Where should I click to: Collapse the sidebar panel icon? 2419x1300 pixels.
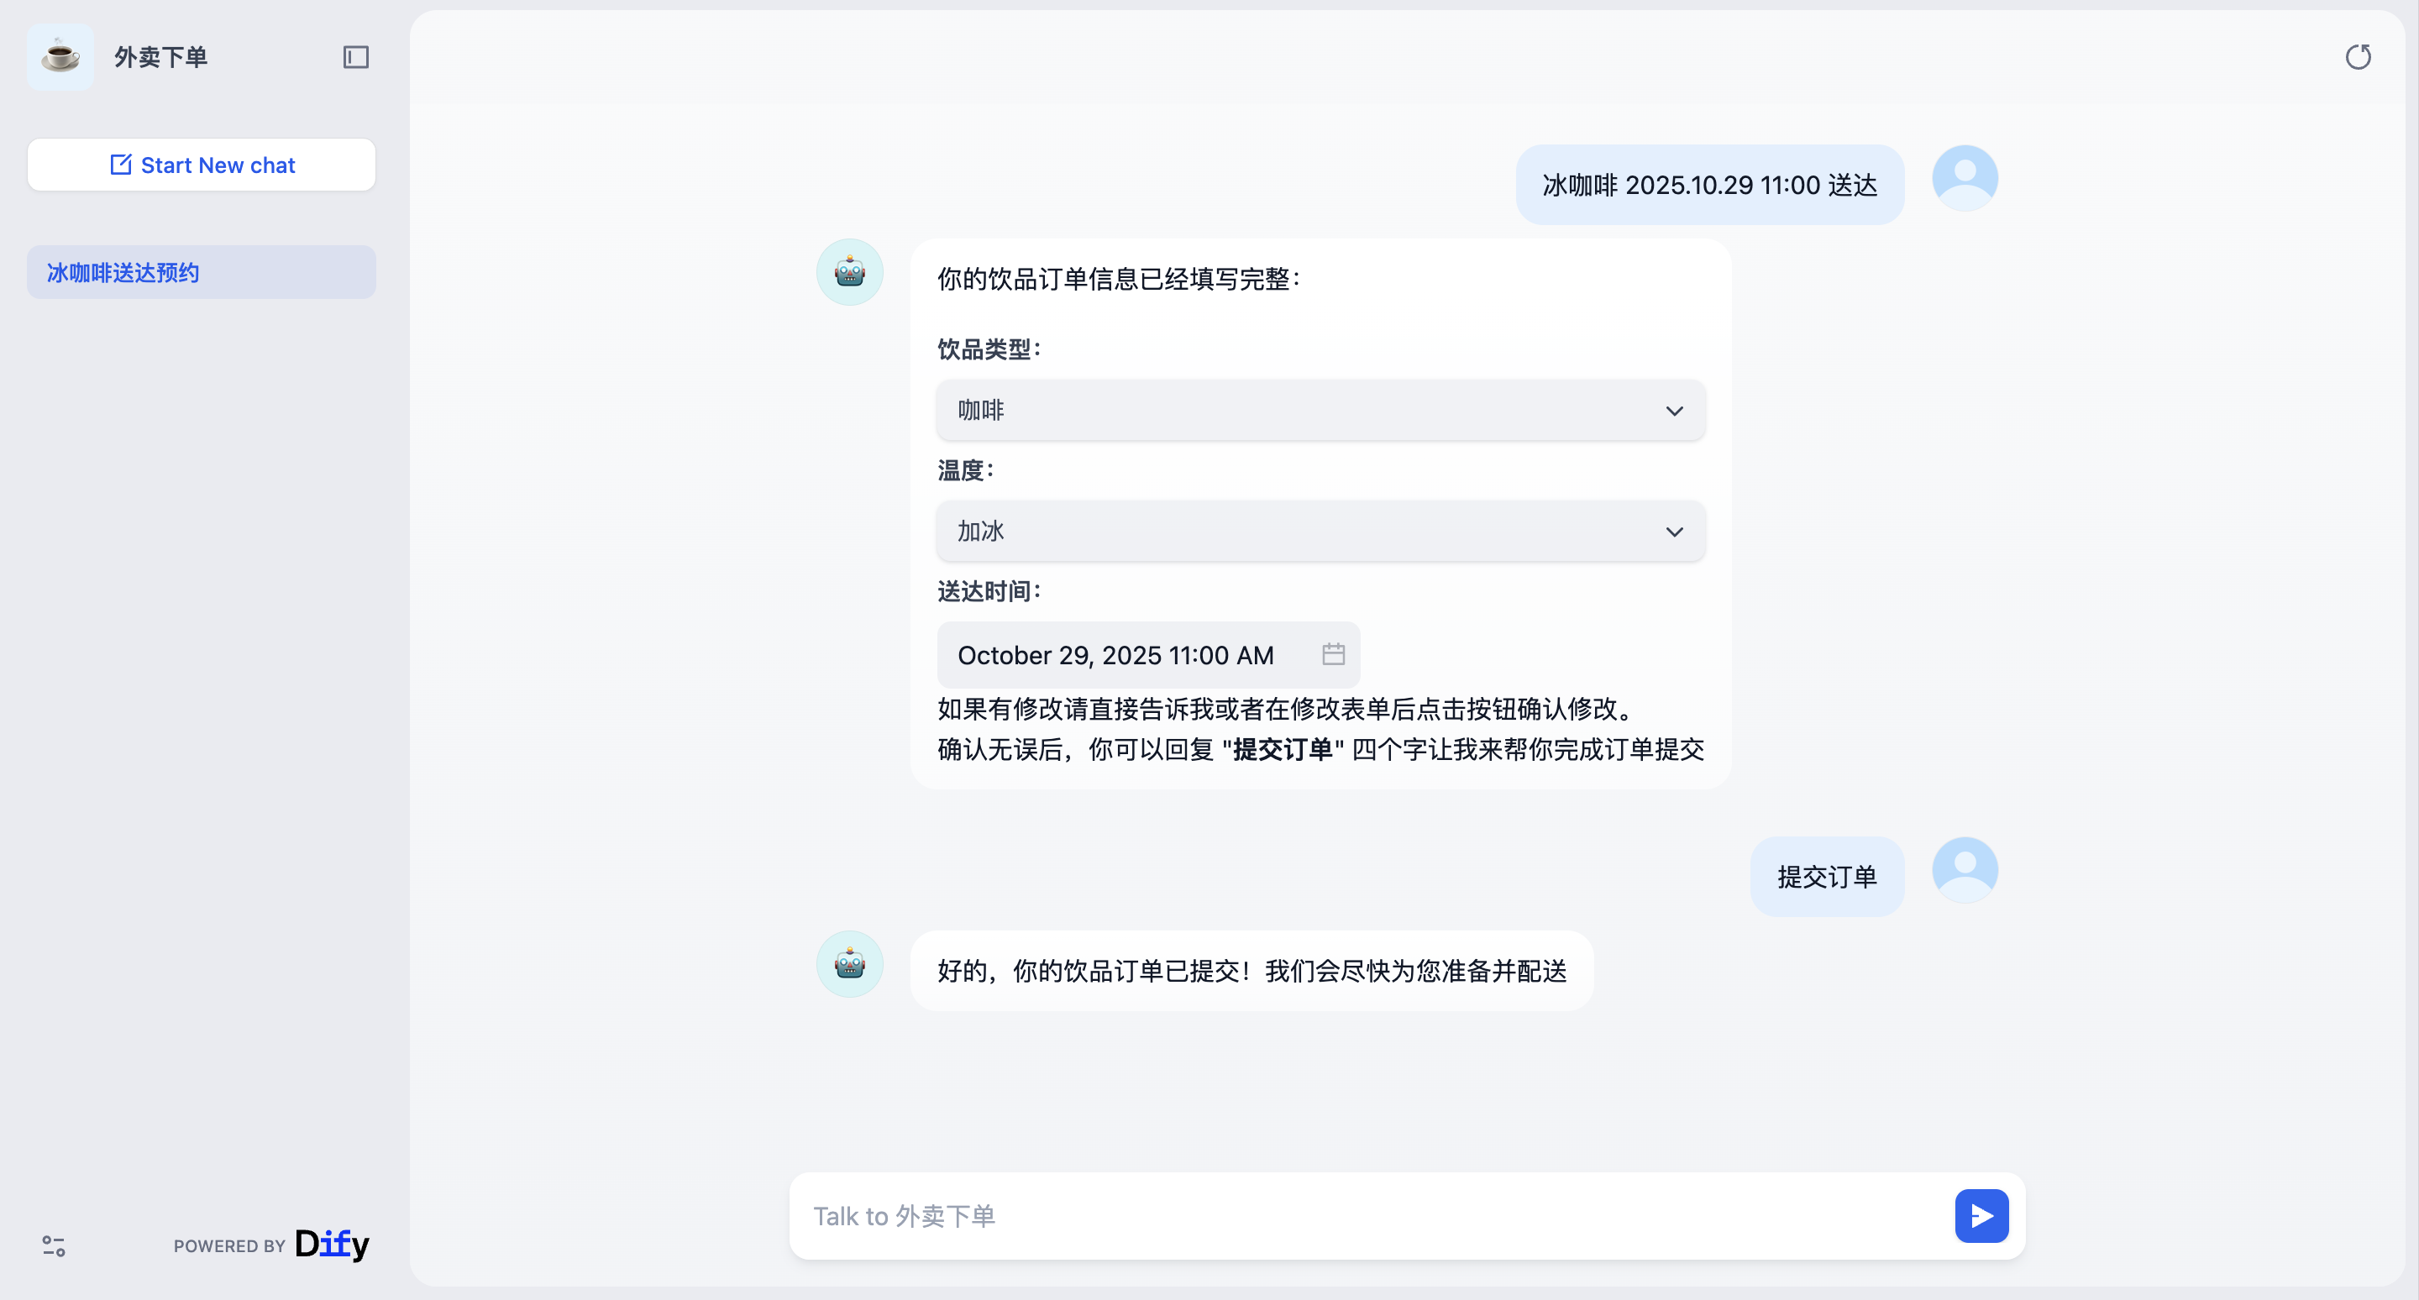coord(356,57)
